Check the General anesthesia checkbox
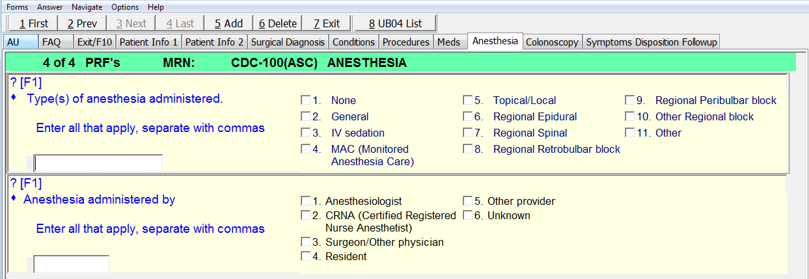The height and width of the screenshot is (279, 809). (x=305, y=116)
